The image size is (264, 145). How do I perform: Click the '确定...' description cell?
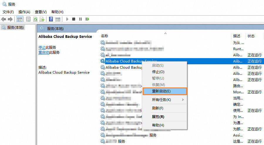pos(238,104)
